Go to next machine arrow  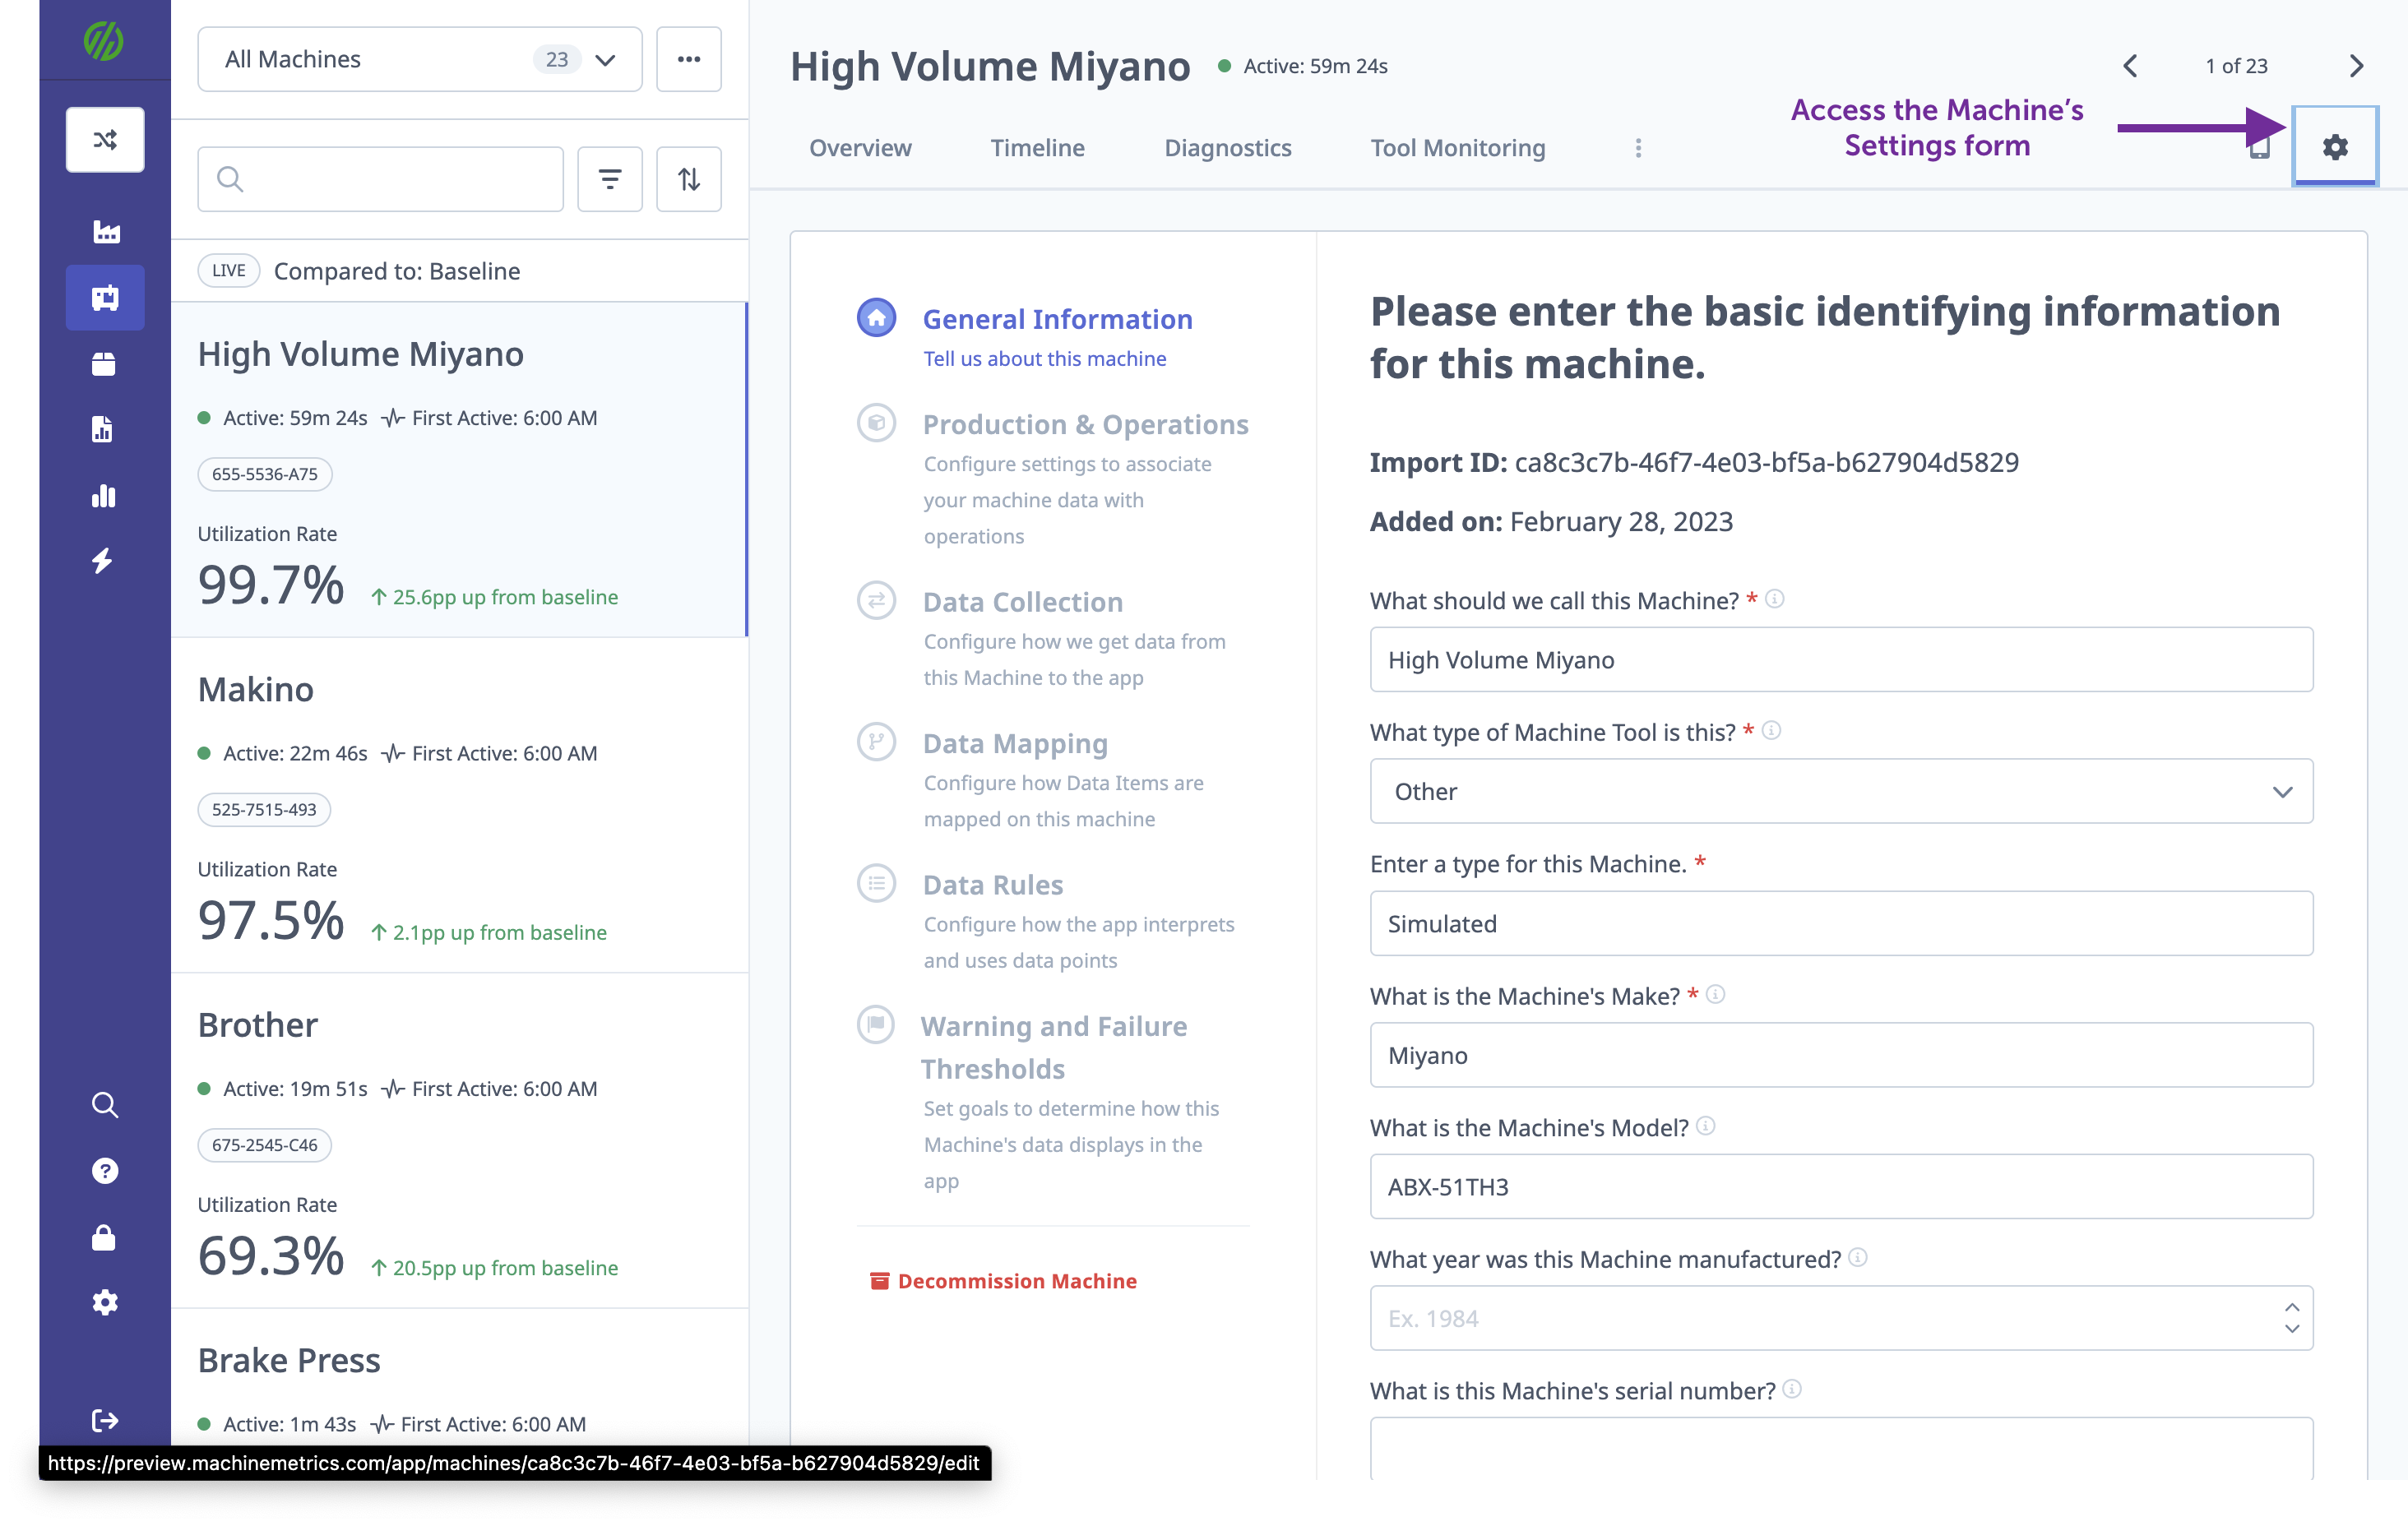pos(2356,66)
